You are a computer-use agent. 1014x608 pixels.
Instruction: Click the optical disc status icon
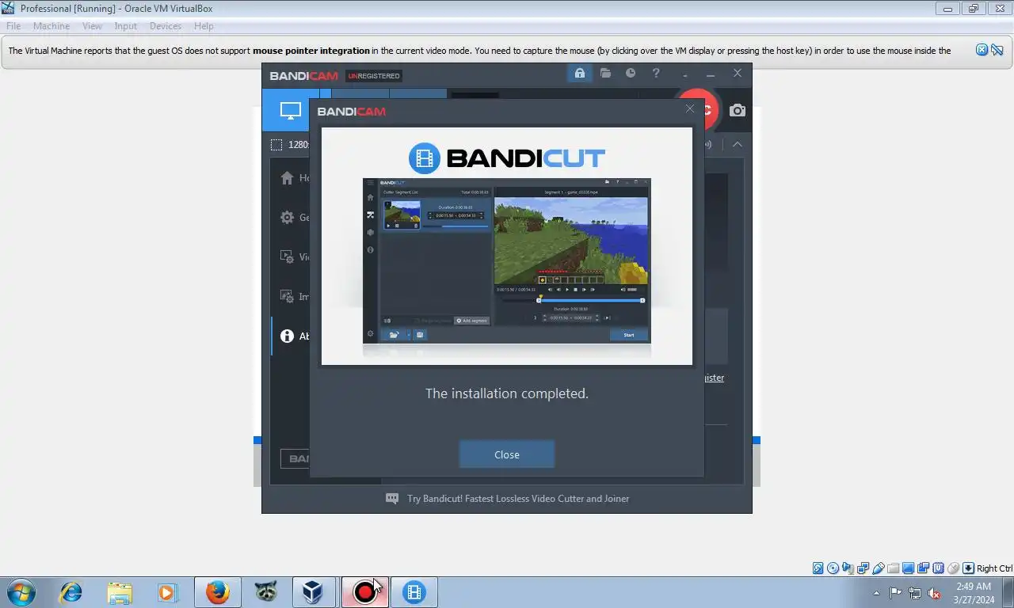(x=833, y=568)
